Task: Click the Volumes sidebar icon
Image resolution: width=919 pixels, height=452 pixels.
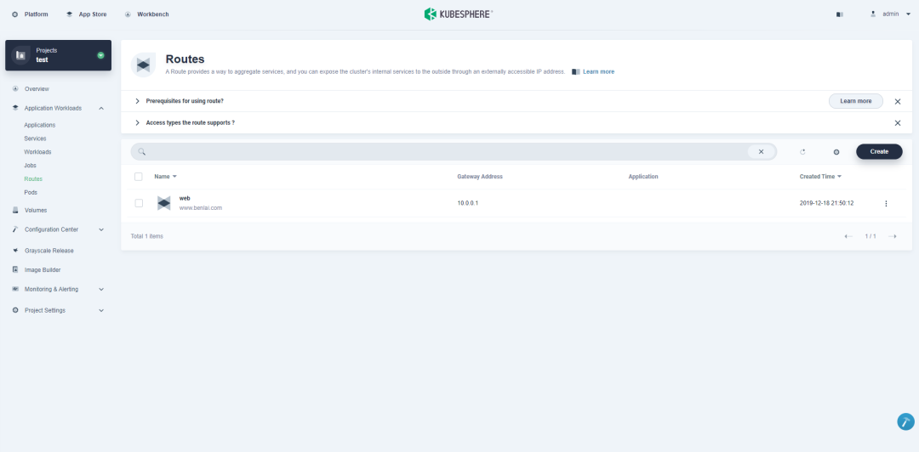Action: (15, 210)
